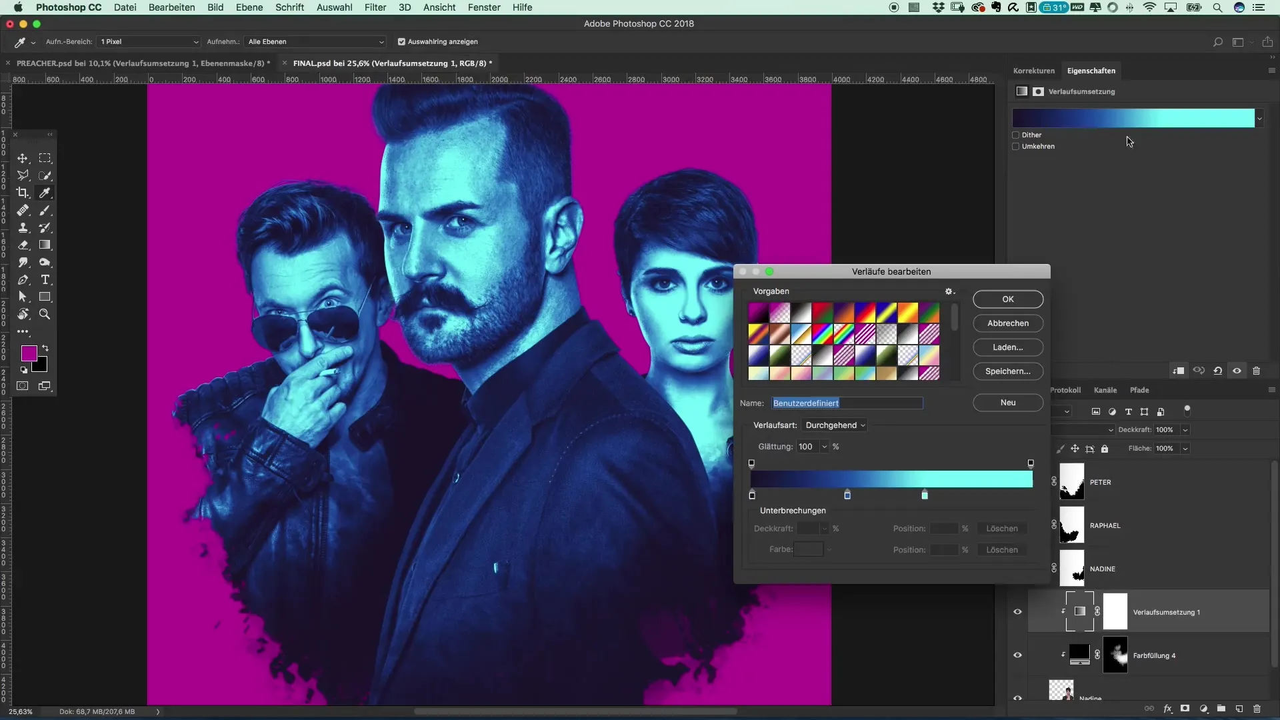This screenshot has width=1280, height=720.
Task: Open the Ebene menu
Action: 249,7
